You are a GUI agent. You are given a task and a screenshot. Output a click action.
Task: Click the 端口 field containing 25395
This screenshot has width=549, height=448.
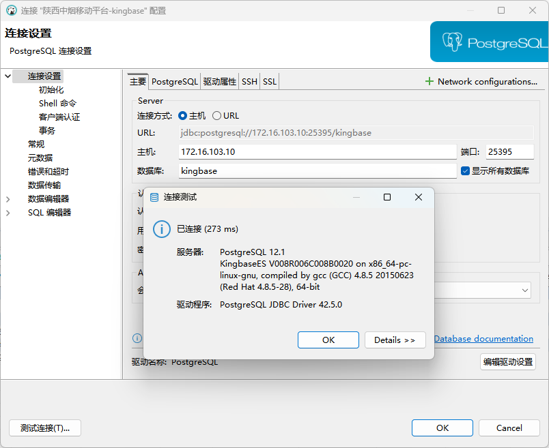pos(510,152)
